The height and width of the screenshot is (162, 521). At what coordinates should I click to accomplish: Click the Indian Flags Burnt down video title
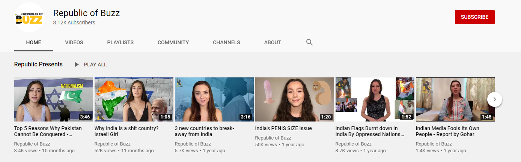click(370, 131)
